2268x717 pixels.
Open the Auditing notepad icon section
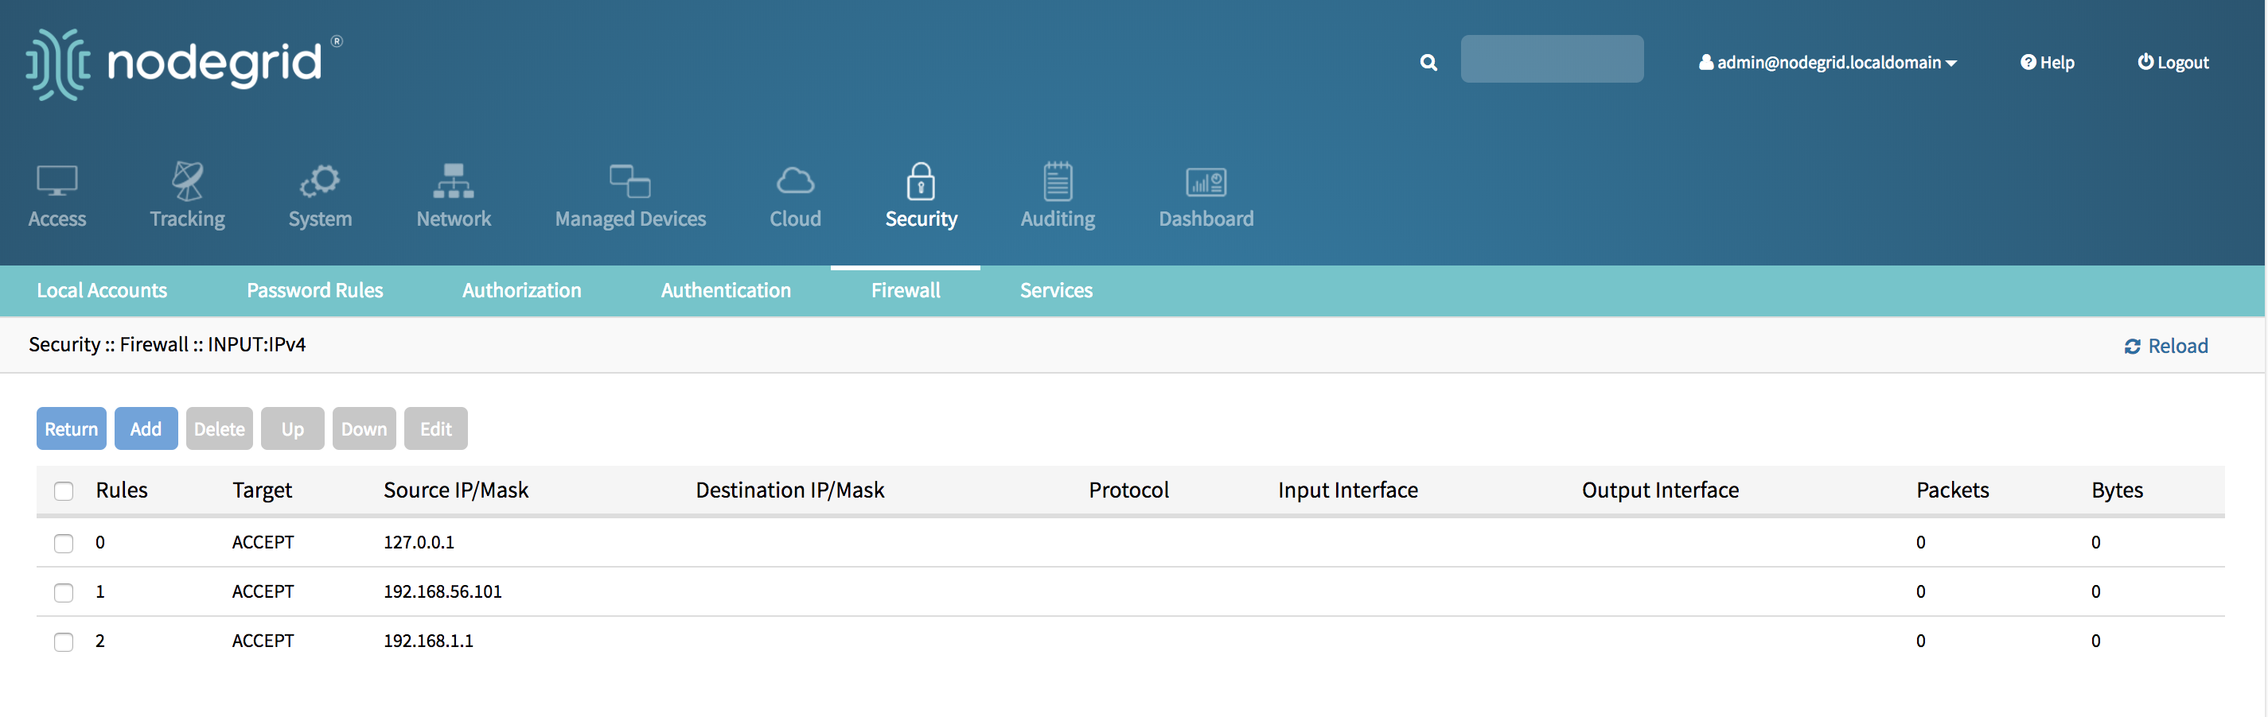[x=1058, y=196]
